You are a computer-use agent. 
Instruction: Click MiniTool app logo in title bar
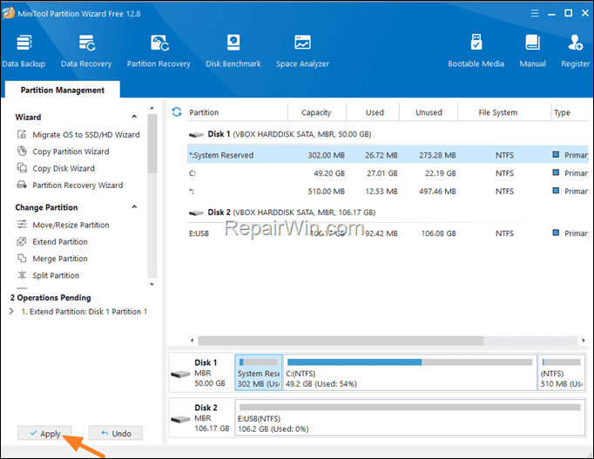tap(9, 13)
